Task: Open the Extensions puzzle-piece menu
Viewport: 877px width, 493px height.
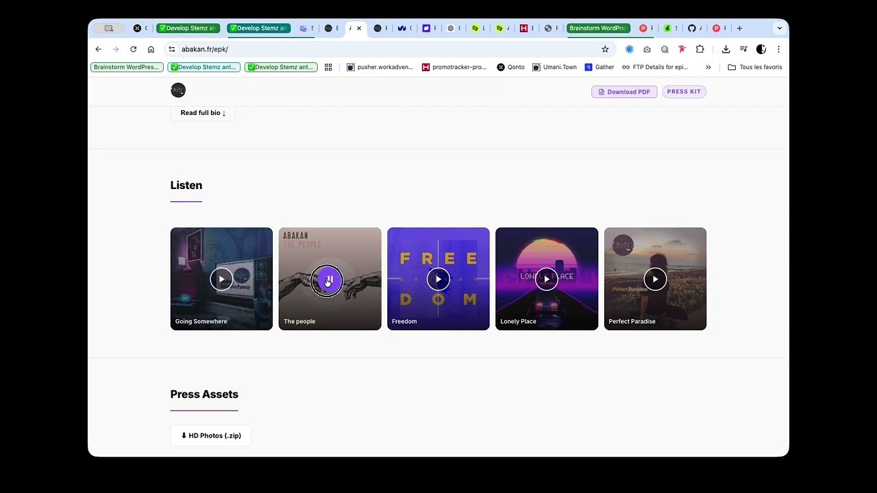Action: pos(700,49)
